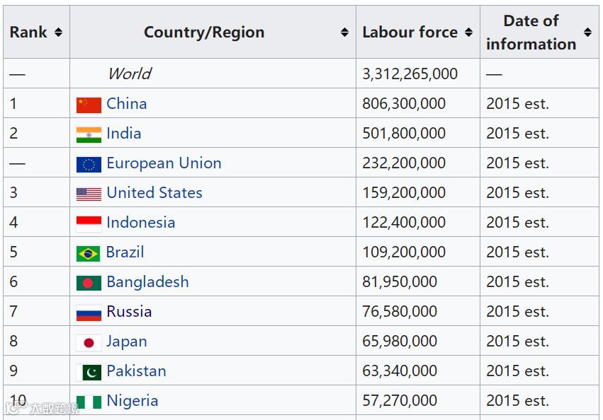Click the India flag icon

pos(89,134)
